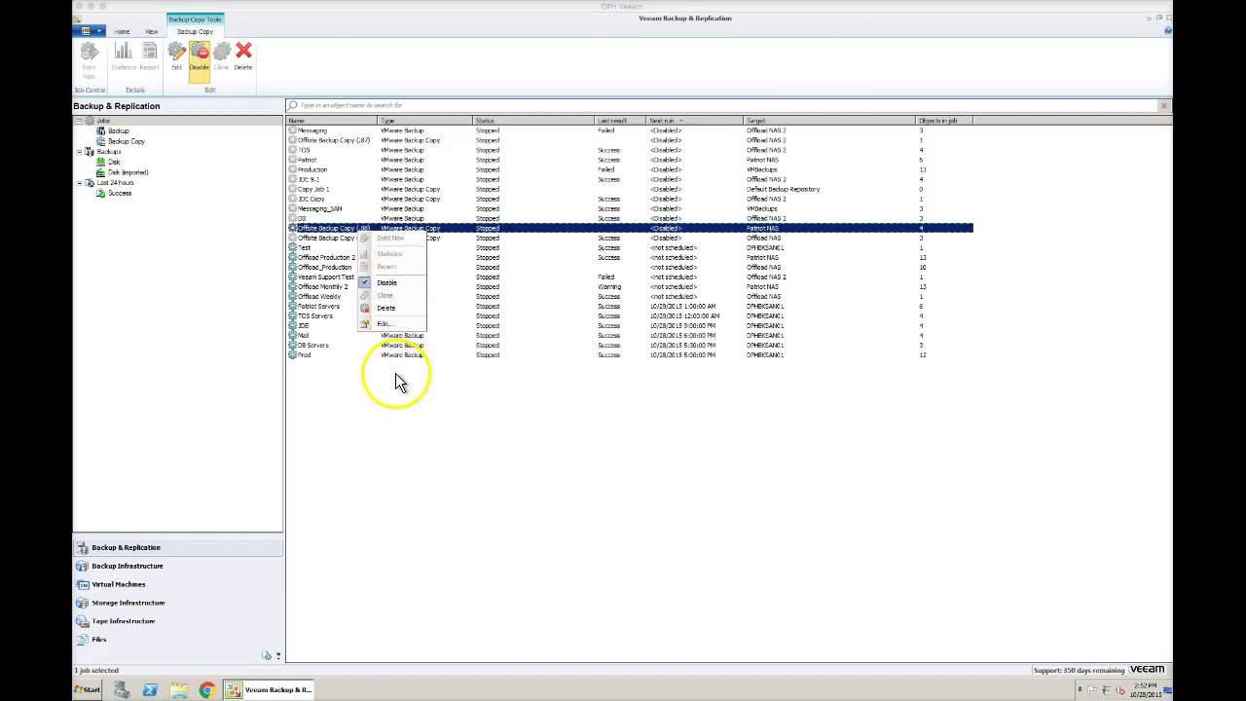Switch to the View ribbon tab
This screenshot has height=701, width=1246.
(151, 31)
